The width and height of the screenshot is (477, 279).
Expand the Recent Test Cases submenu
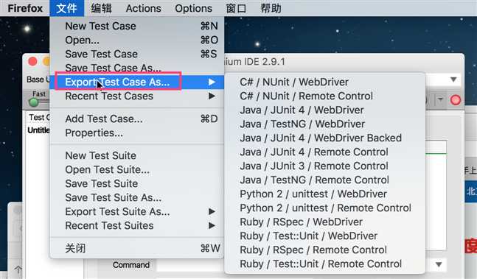[212, 96]
